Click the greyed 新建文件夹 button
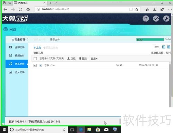 point(51,47)
